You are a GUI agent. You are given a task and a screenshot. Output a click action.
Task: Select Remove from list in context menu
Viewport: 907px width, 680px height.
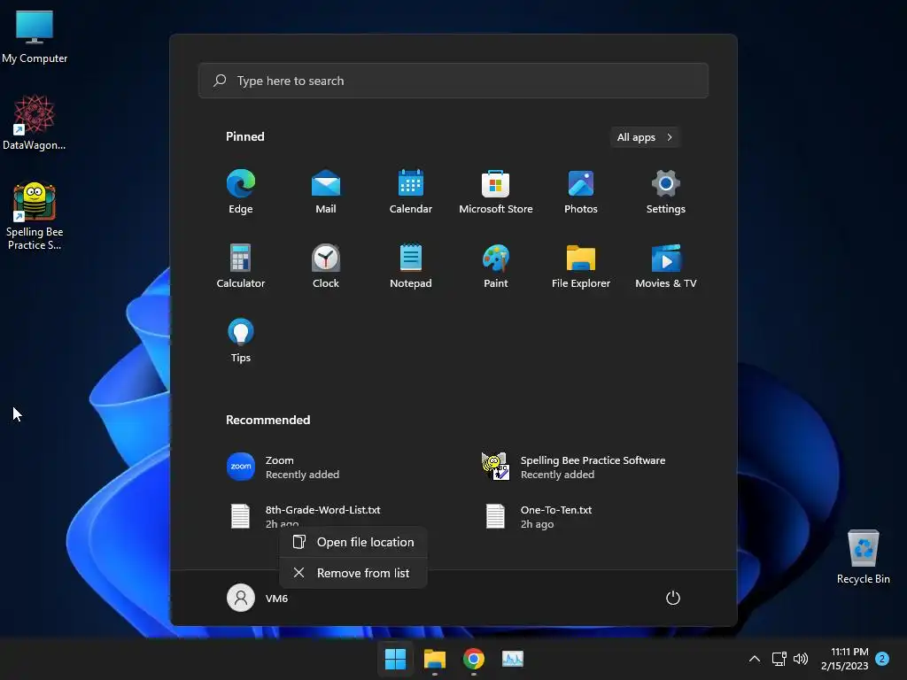tap(353, 573)
